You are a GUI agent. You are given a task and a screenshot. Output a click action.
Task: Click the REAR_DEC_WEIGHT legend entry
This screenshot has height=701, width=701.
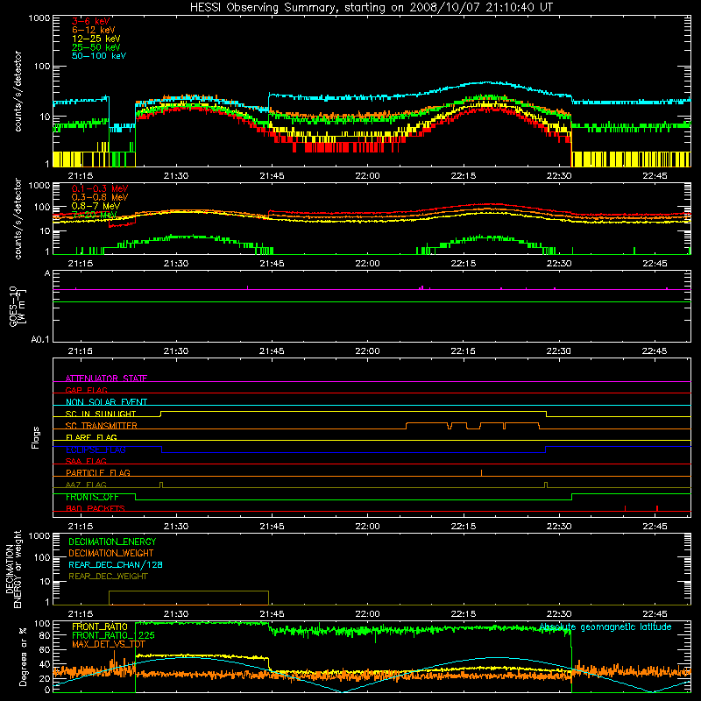click(108, 577)
